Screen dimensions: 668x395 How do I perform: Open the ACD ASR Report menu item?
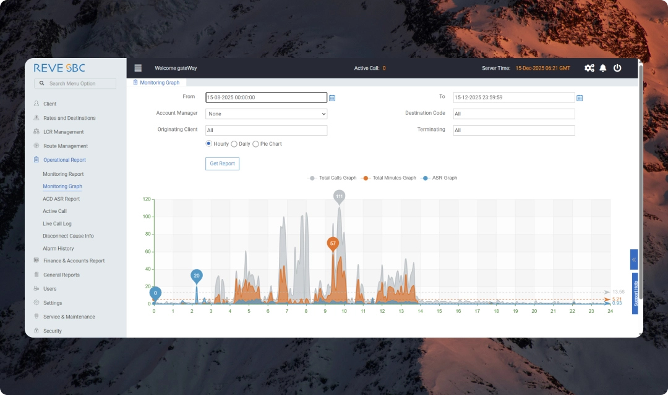(x=61, y=199)
